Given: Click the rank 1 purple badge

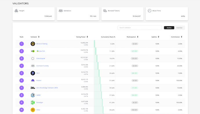Looking at the screenshot, I should [21, 44].
